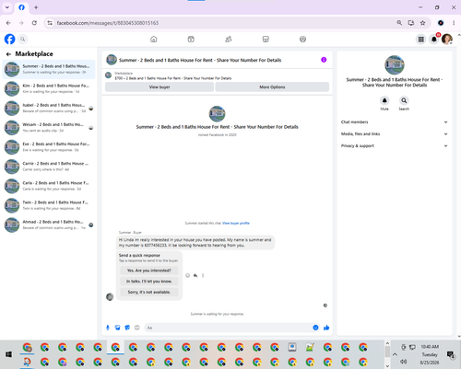461x369 pixels.
Task: Open the Windows notification center icon
Action: (451, 354)
